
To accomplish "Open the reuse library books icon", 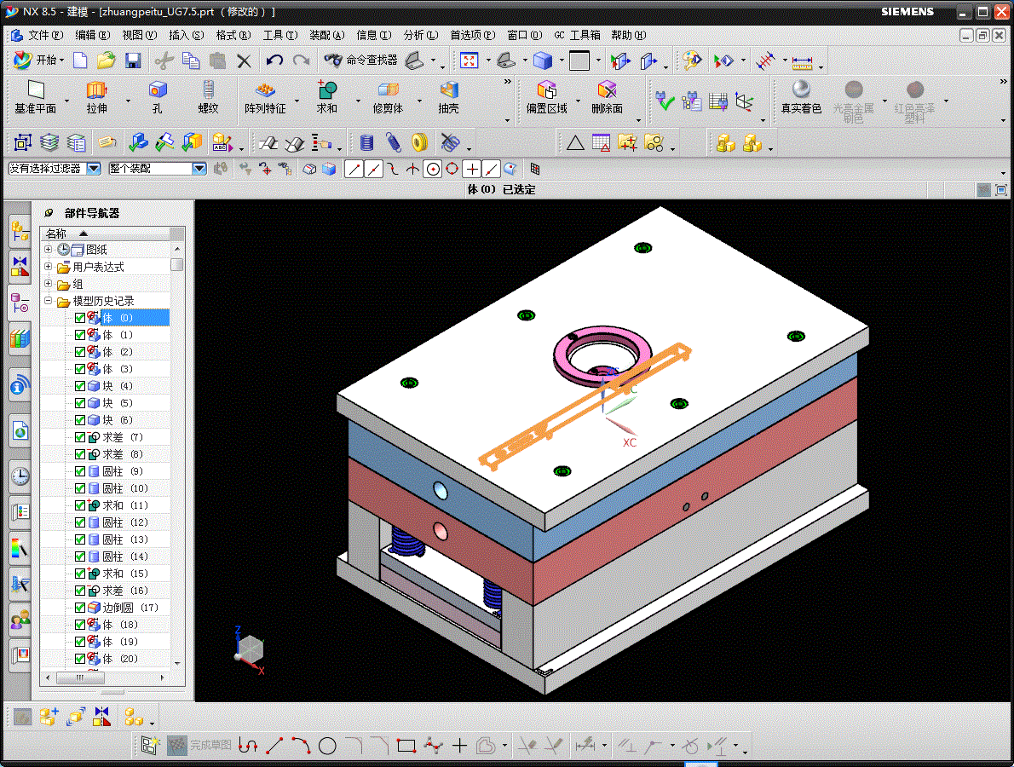I will (20, 337).
